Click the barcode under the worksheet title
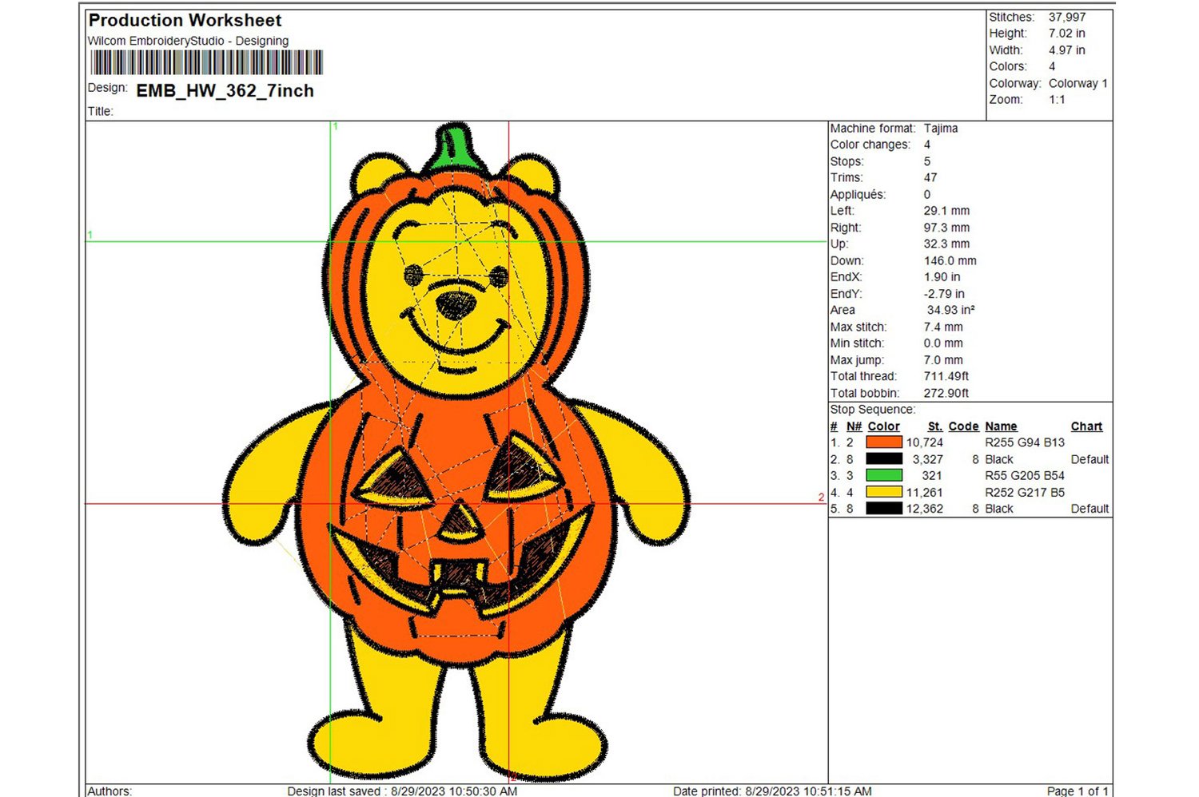Screen dimensions: 1199x797 207,62
